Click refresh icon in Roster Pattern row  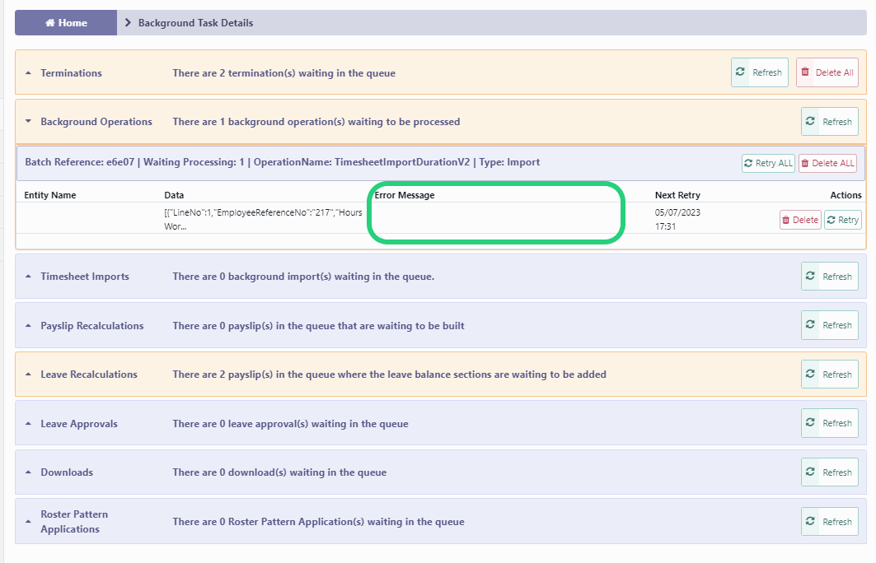pos(810,520)
